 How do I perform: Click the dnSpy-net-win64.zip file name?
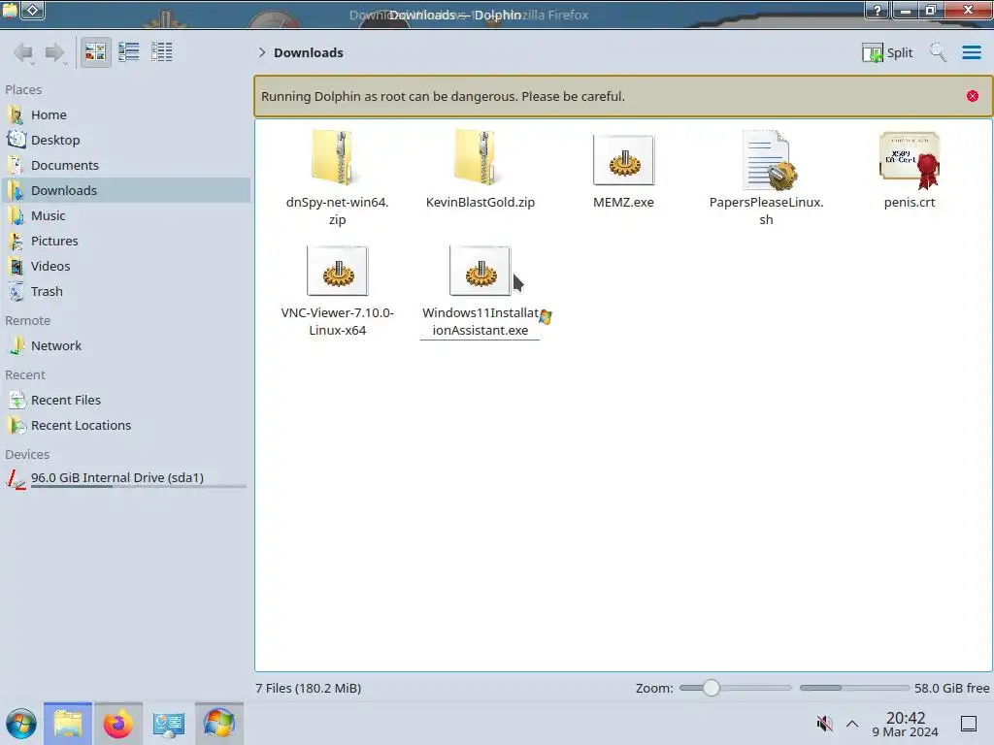pyautogui.click(x=337, y=211)
